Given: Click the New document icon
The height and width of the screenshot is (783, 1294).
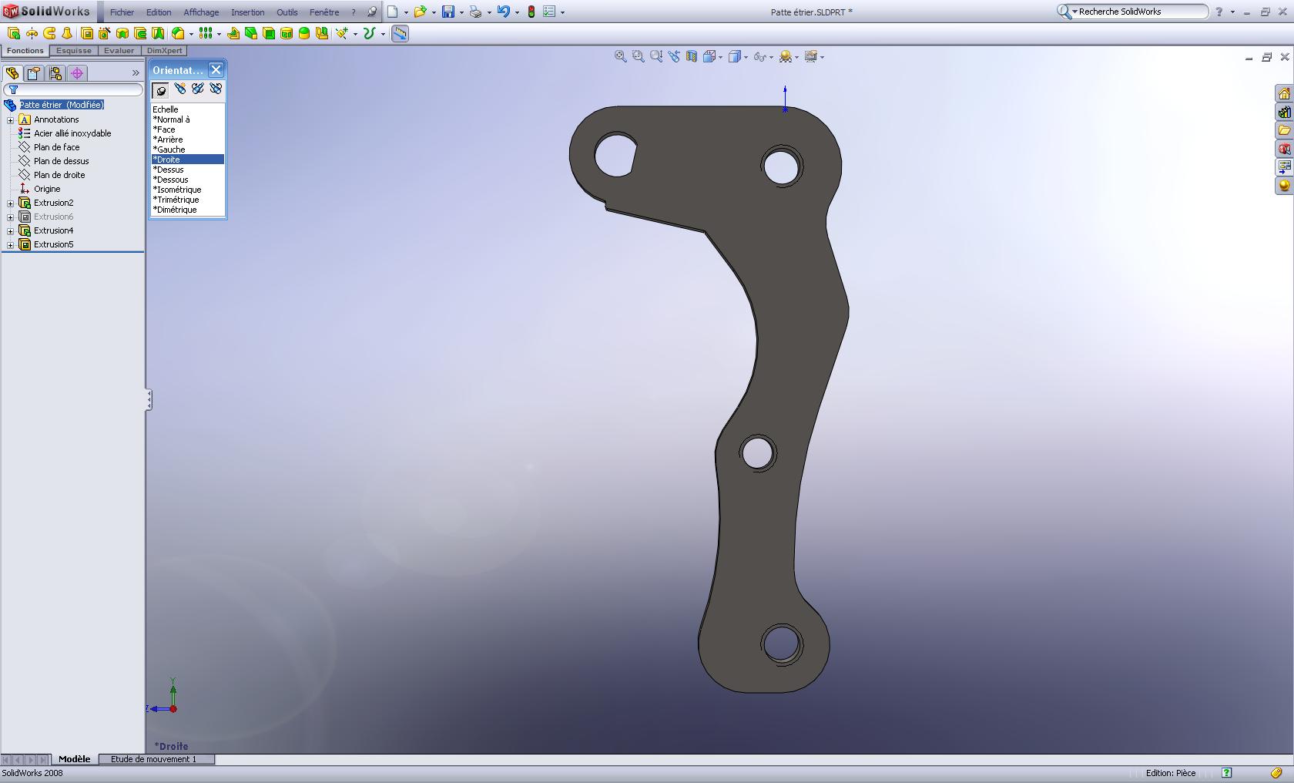Looking at the screenshot, I should click(393, 12).
